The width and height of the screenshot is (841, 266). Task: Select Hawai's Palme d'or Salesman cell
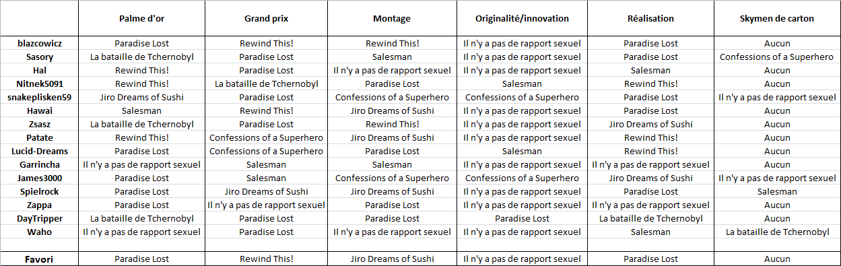(141, 110)
